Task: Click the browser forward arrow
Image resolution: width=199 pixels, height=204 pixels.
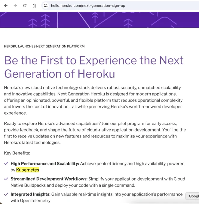Action: coord(15,6)
